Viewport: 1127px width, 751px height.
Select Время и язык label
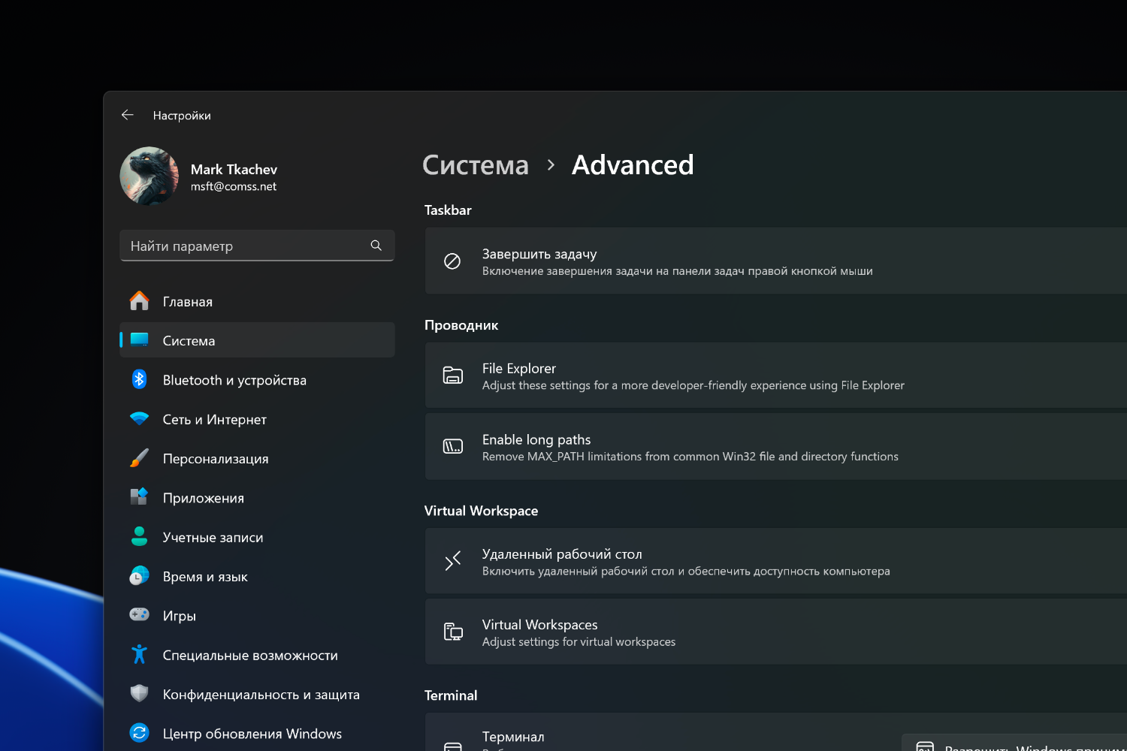coord(205,577)
